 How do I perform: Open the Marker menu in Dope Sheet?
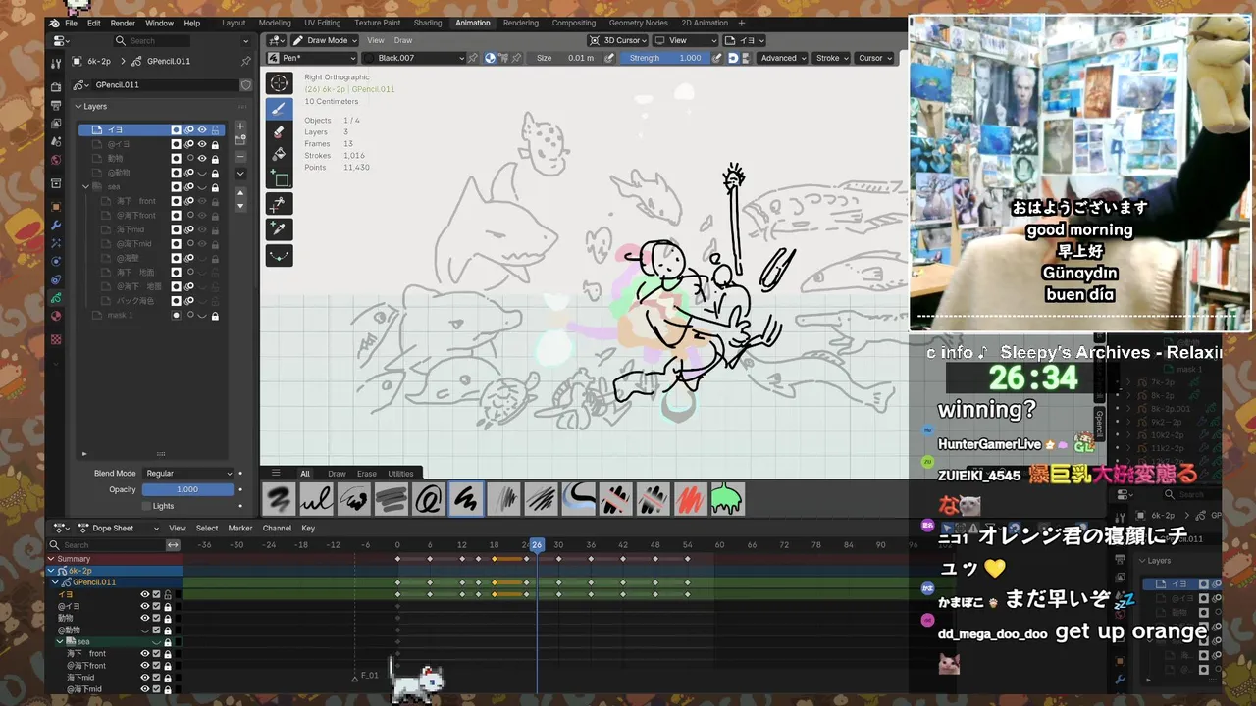[240, 528]
